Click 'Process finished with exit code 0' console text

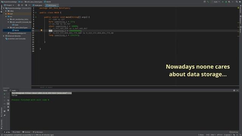30,100
